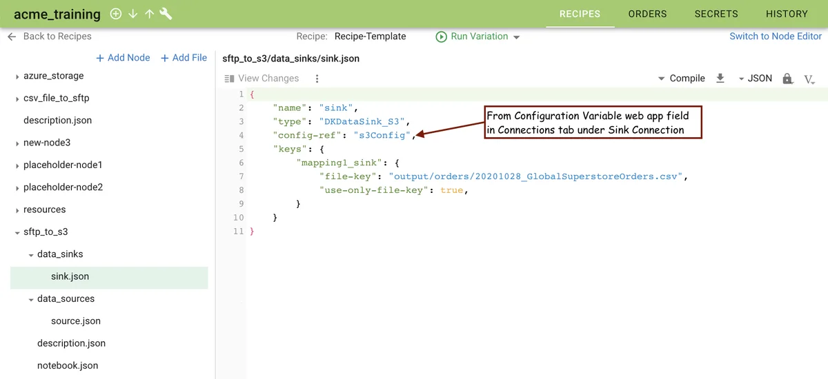Click the lock icon in editor toolbar

point(787,79)
